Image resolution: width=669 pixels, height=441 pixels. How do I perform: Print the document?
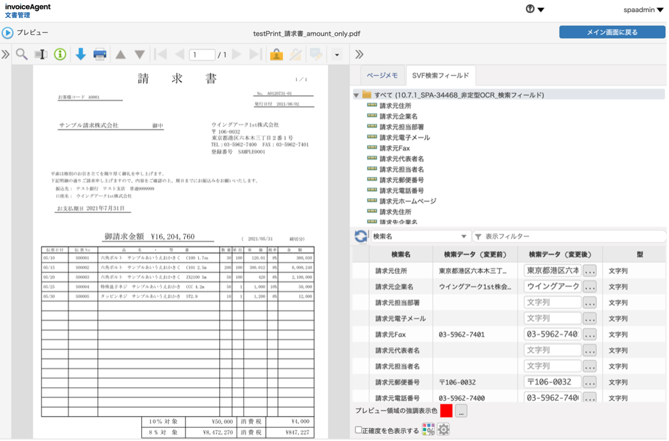click(x=100, y=55)
